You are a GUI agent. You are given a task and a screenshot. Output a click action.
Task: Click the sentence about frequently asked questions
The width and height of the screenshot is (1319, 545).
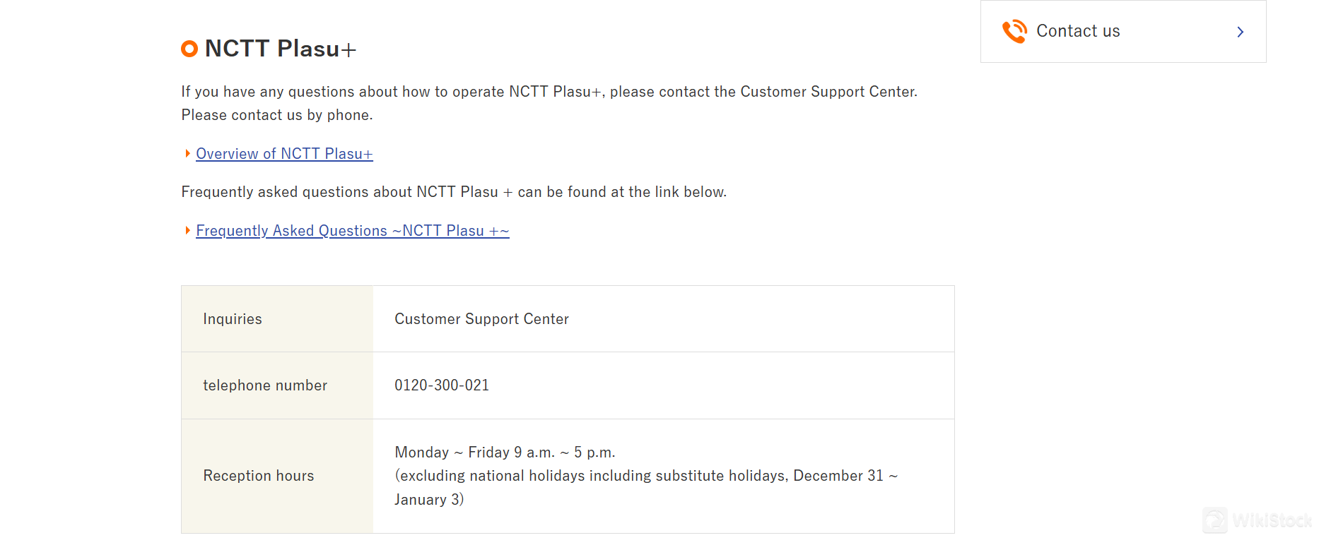[454, 192]
